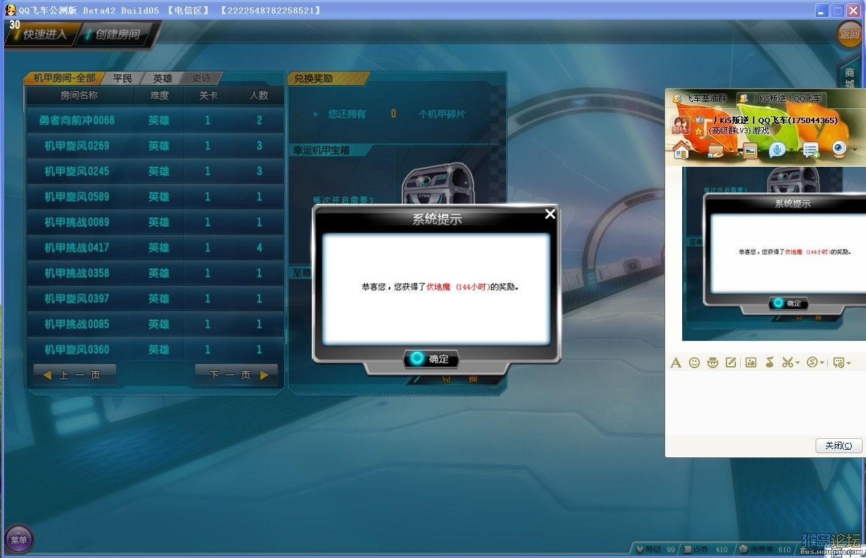Image resolution: width=866 pixels, height=558 pixels.
Task: Open the screenshot scissors dropdown arrow
Action: point(797,363)
